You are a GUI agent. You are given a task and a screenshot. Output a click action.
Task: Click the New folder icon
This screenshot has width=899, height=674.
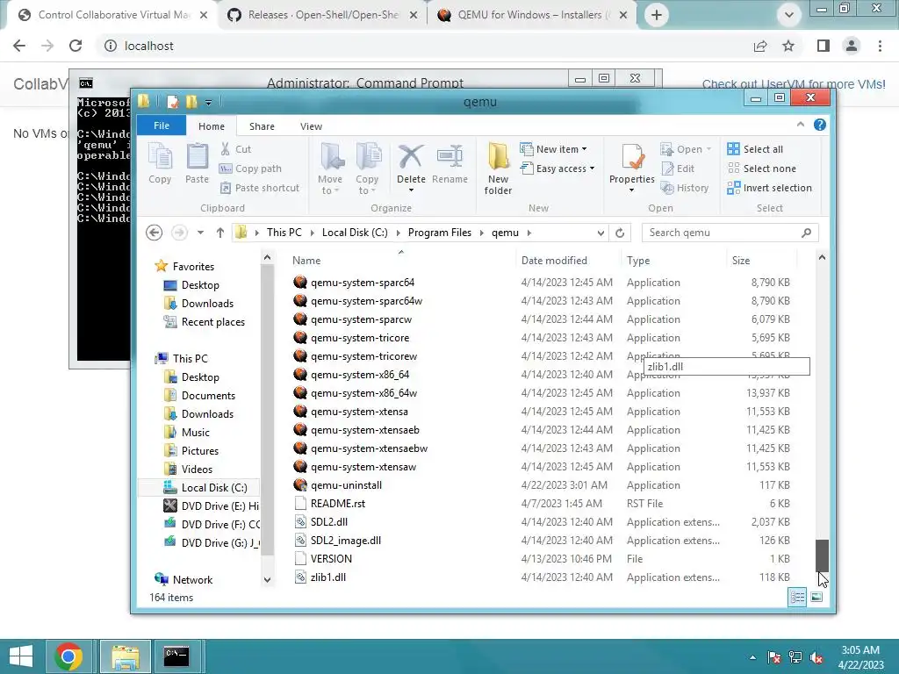(499, 156)
